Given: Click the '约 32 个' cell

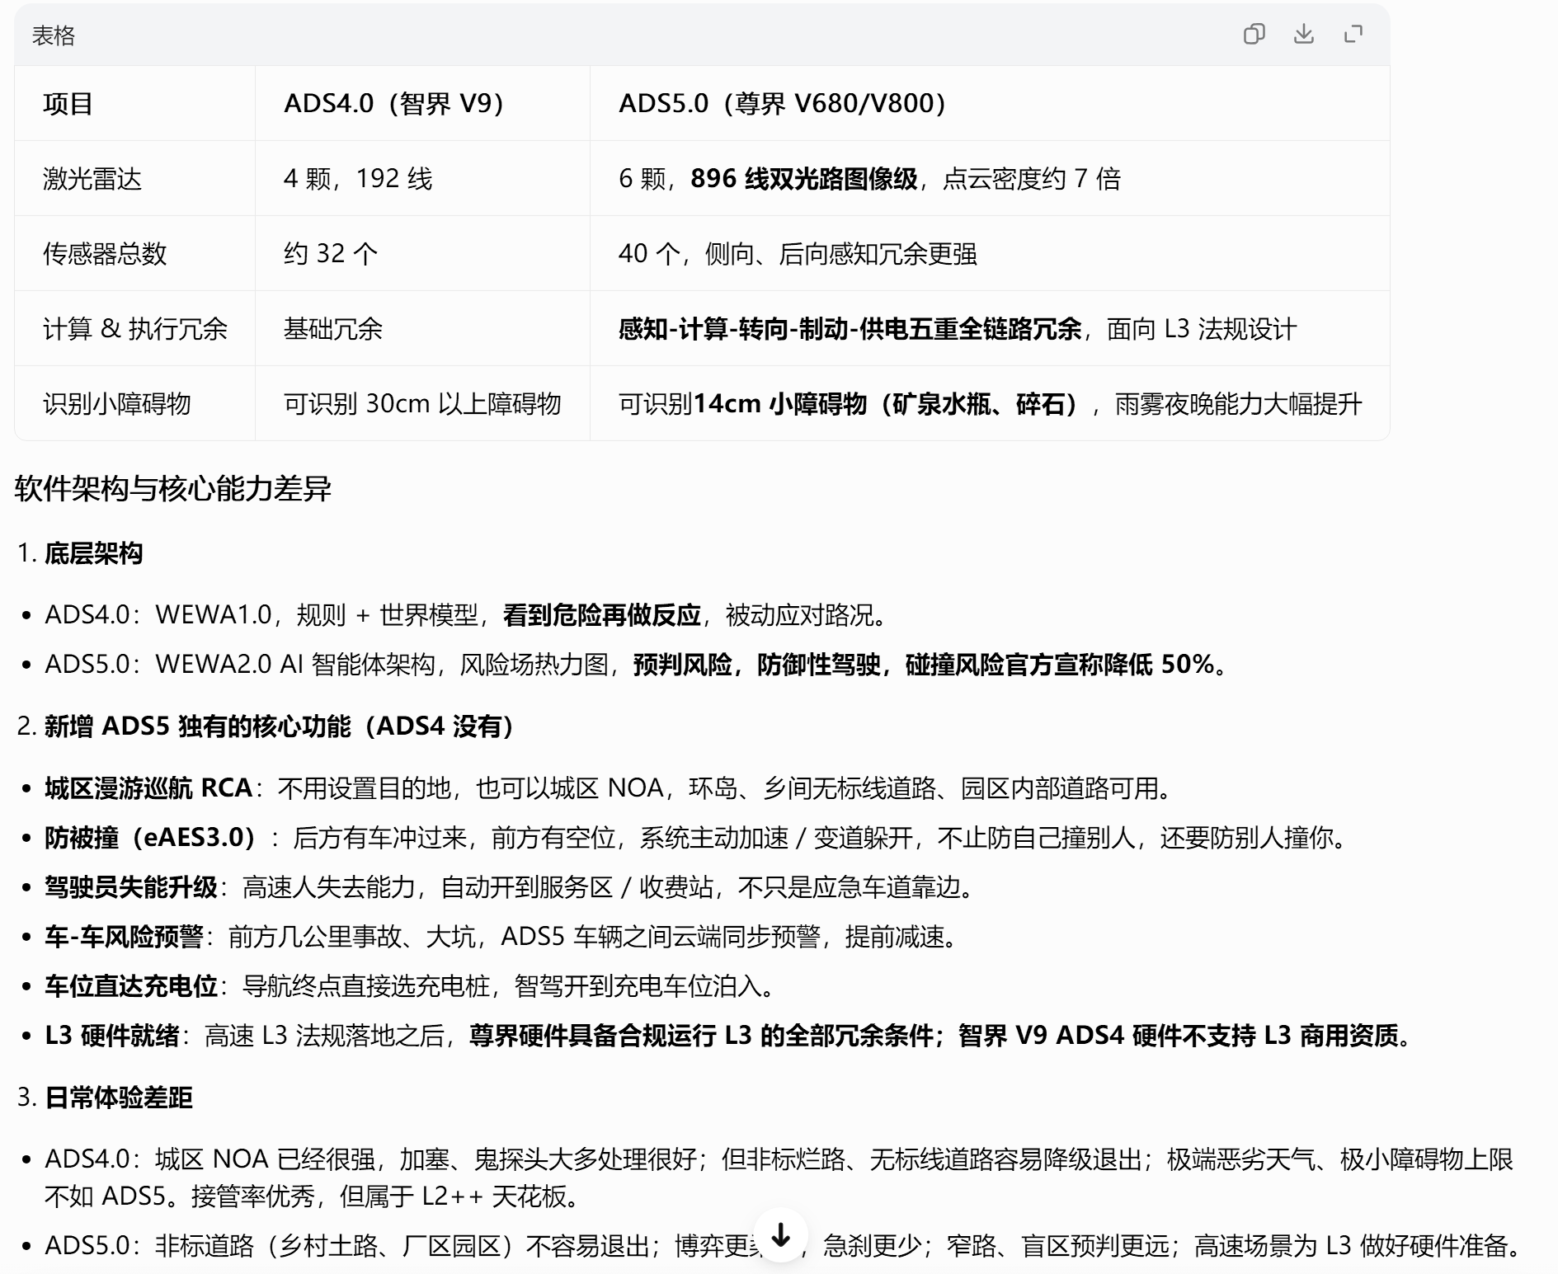Looking at the screenshot, I should point(331,254).
